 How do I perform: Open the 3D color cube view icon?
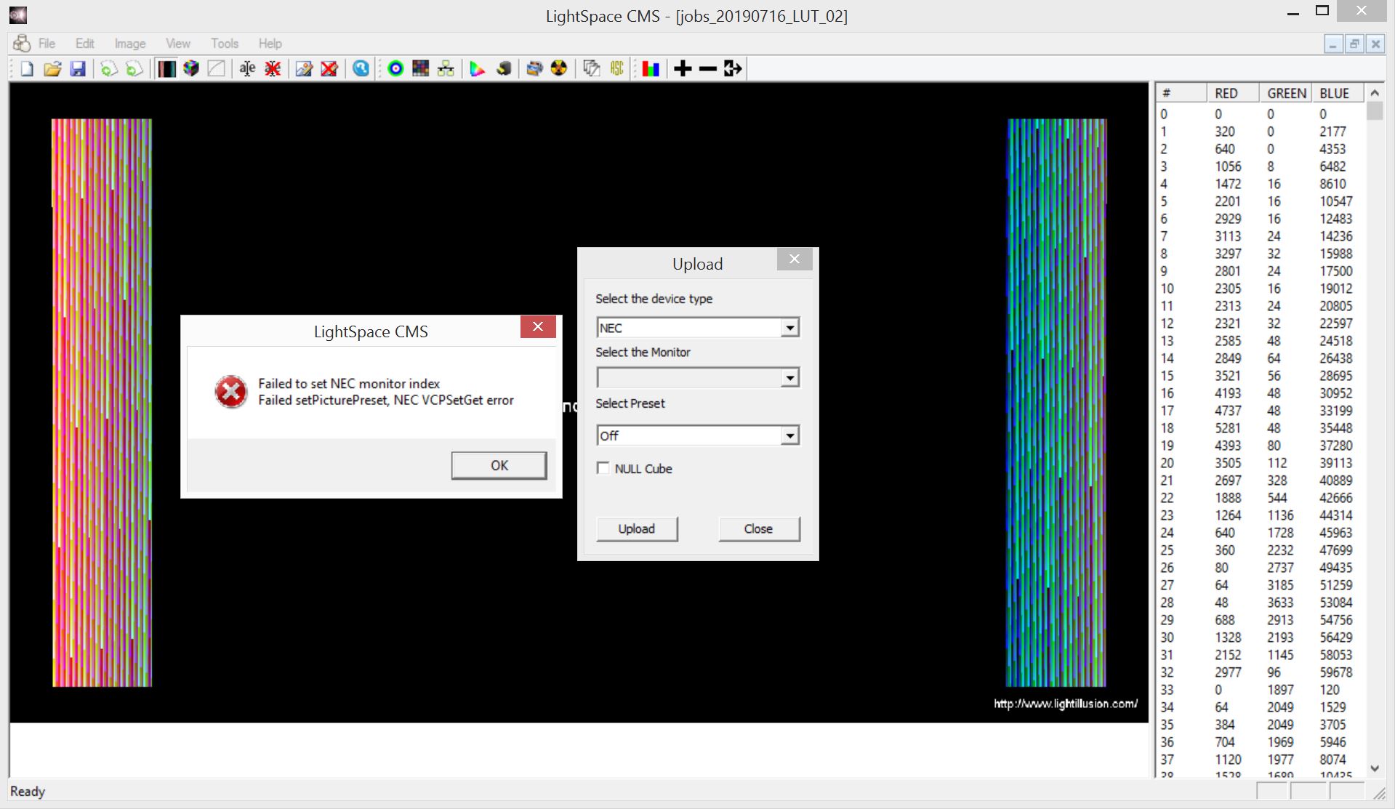pos(191,69)
